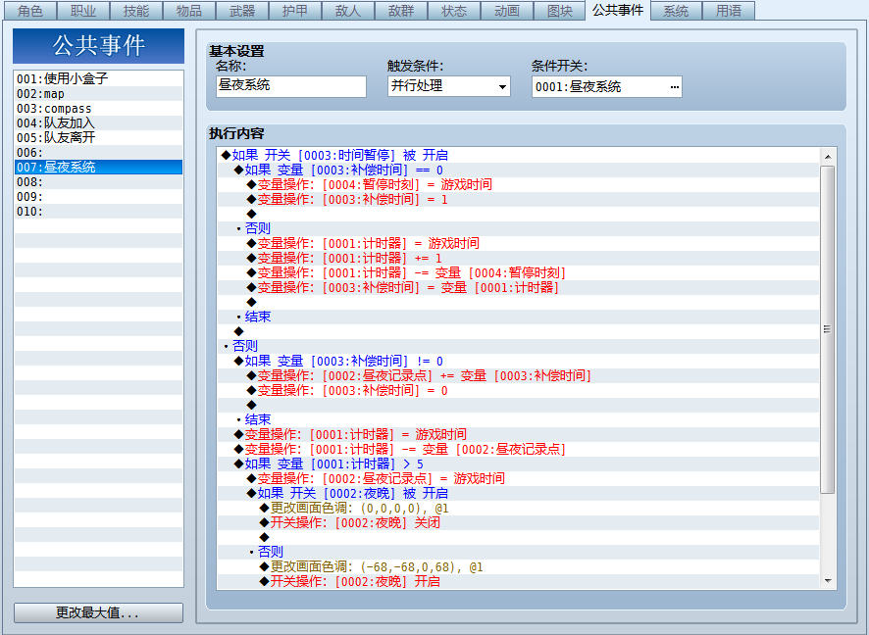Select list entry 001:使用小盒子
The width and height of the screenshot is (869, 635).
(x=99, y=78)
